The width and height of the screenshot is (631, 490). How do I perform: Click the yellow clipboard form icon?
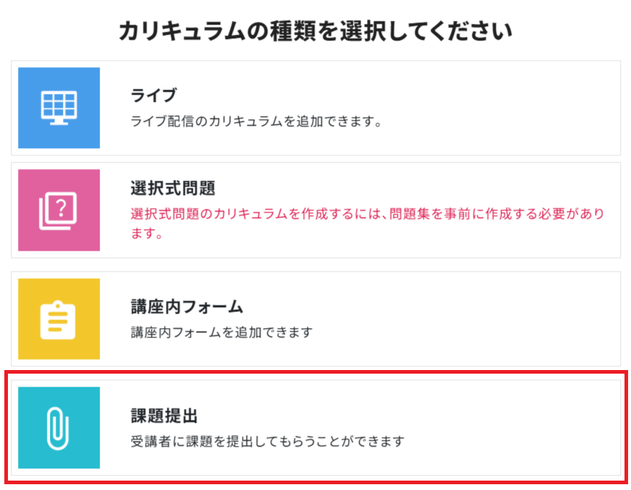coord(59,319)
